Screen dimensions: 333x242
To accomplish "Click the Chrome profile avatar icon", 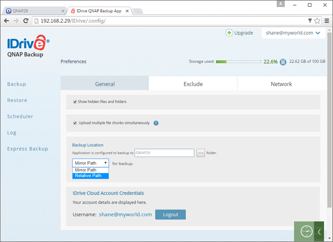I will tap(281, 4).
